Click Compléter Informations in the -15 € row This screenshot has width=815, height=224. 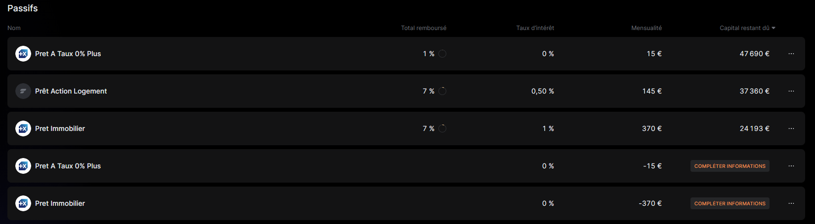click(729, 166)
